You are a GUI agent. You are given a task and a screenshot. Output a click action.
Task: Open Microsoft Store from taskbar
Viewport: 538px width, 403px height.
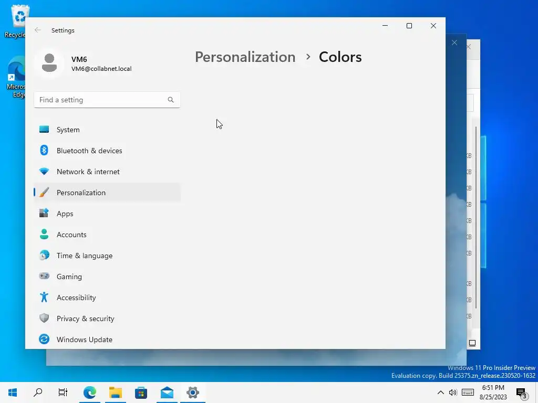click(x=141, y=393)
